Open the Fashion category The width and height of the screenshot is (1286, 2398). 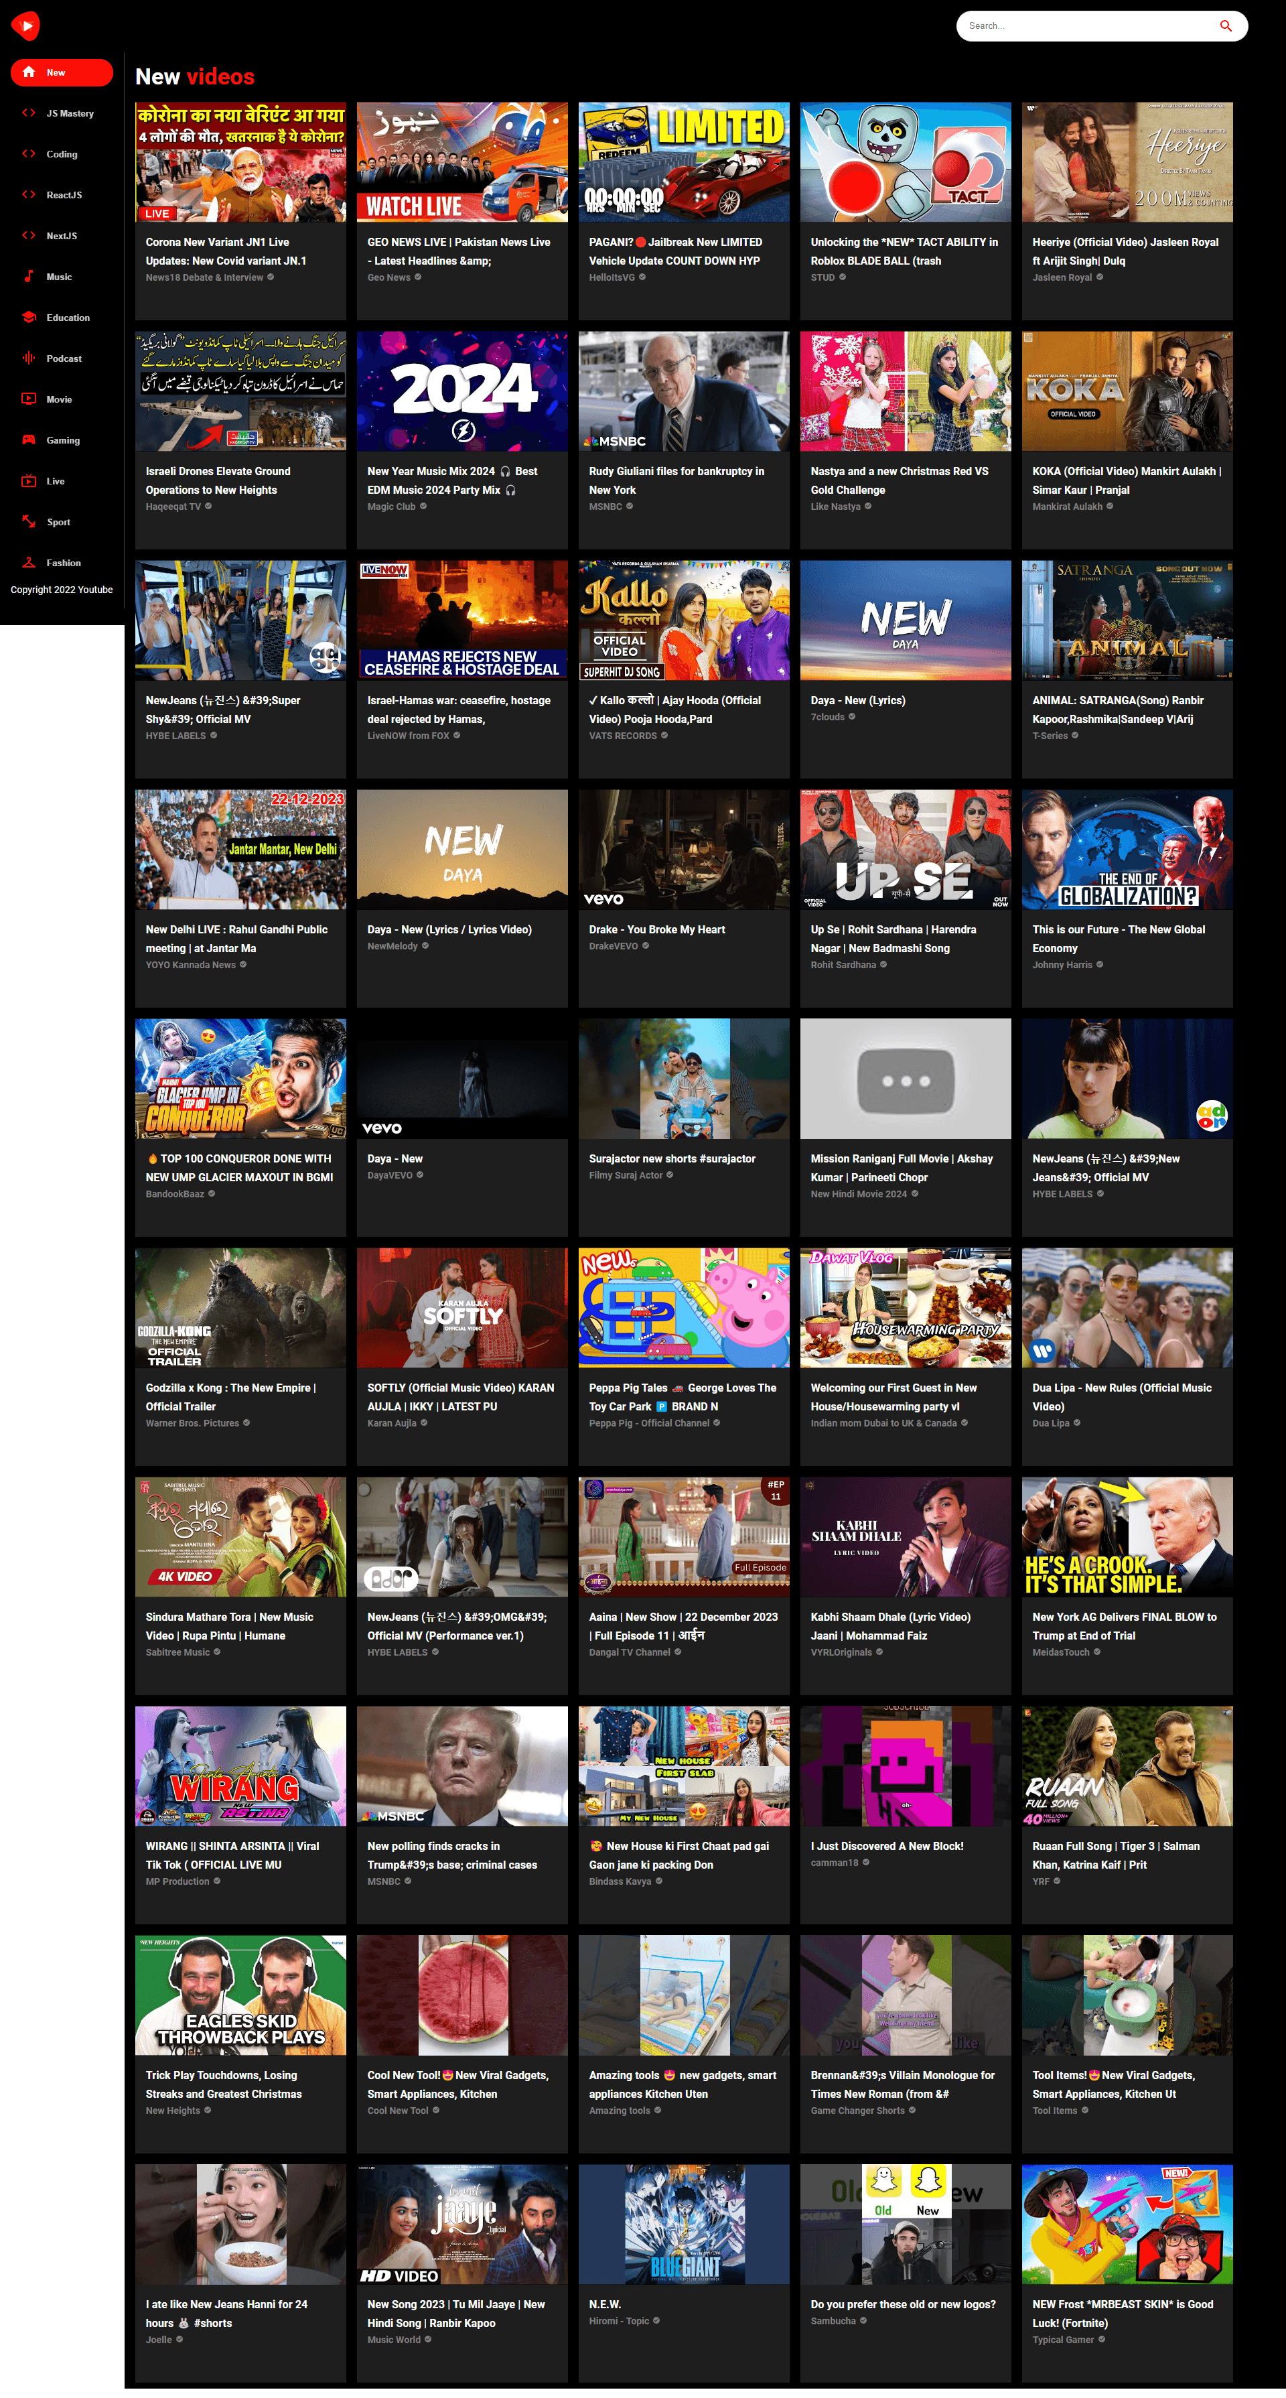(x=62, y=563)
